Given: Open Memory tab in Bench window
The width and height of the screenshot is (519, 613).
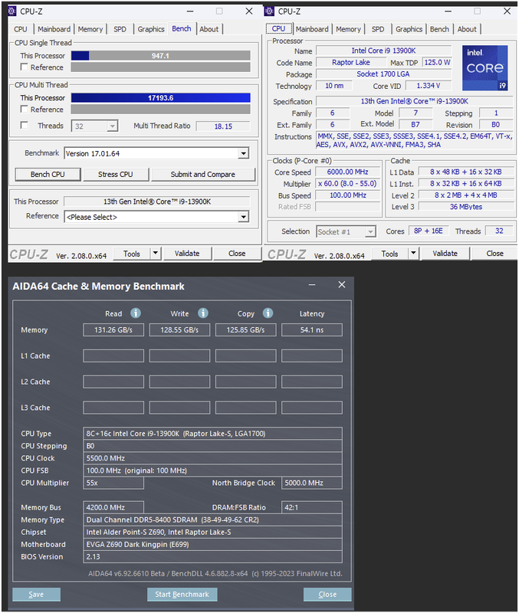Looking at the screenshot, I should 90,29.
